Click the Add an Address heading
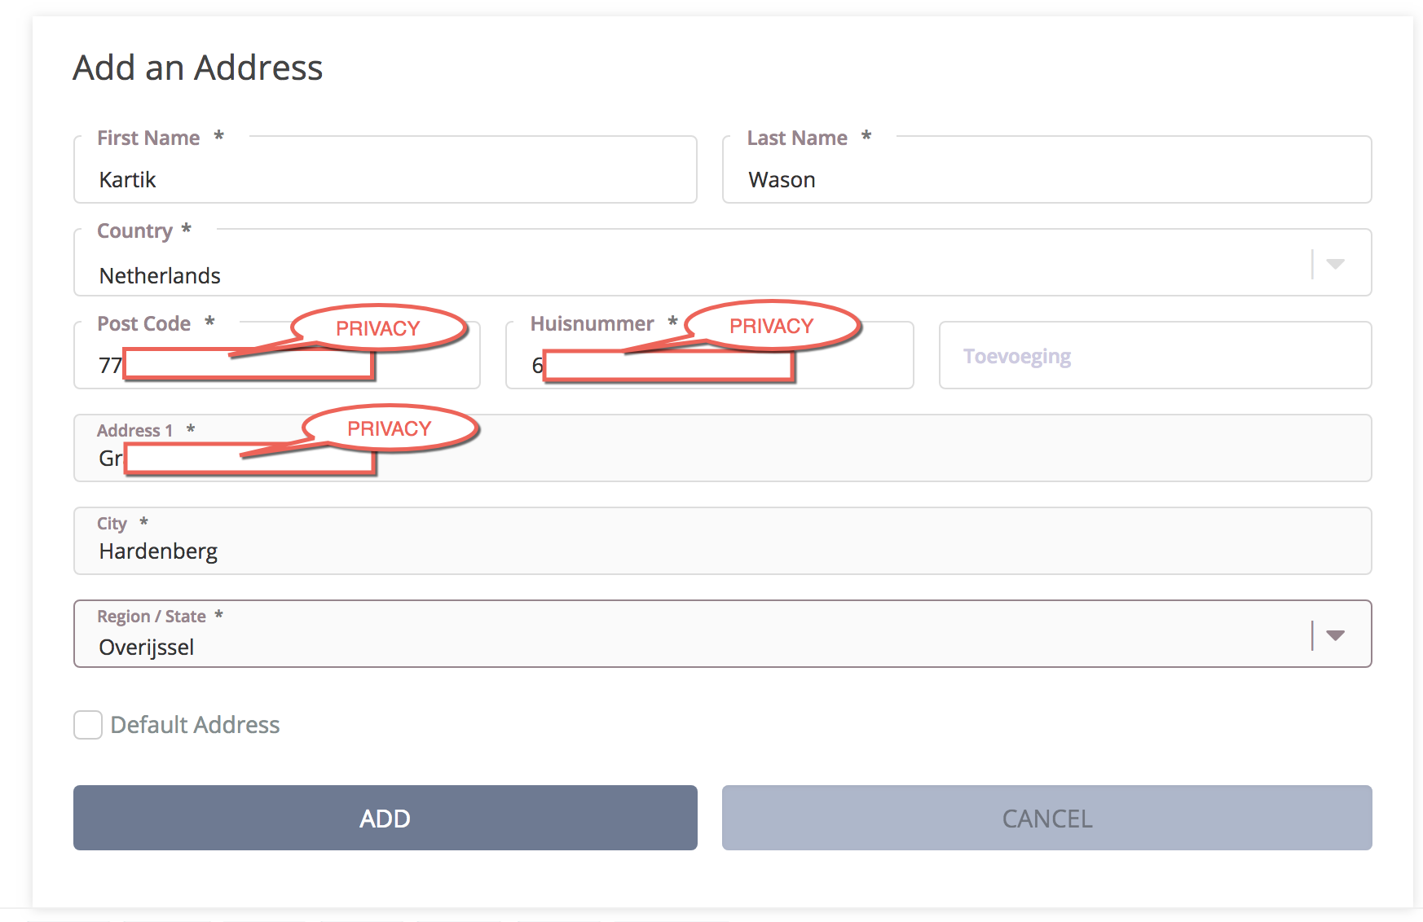 point(198,68)
